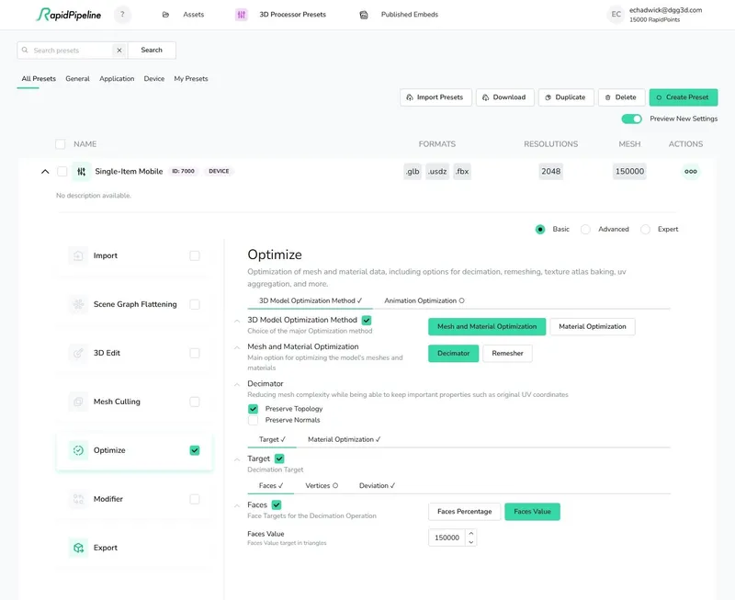Open the 3D Processor Presets icon
This screenshot has width=735, height=600.
coord(242,15)
